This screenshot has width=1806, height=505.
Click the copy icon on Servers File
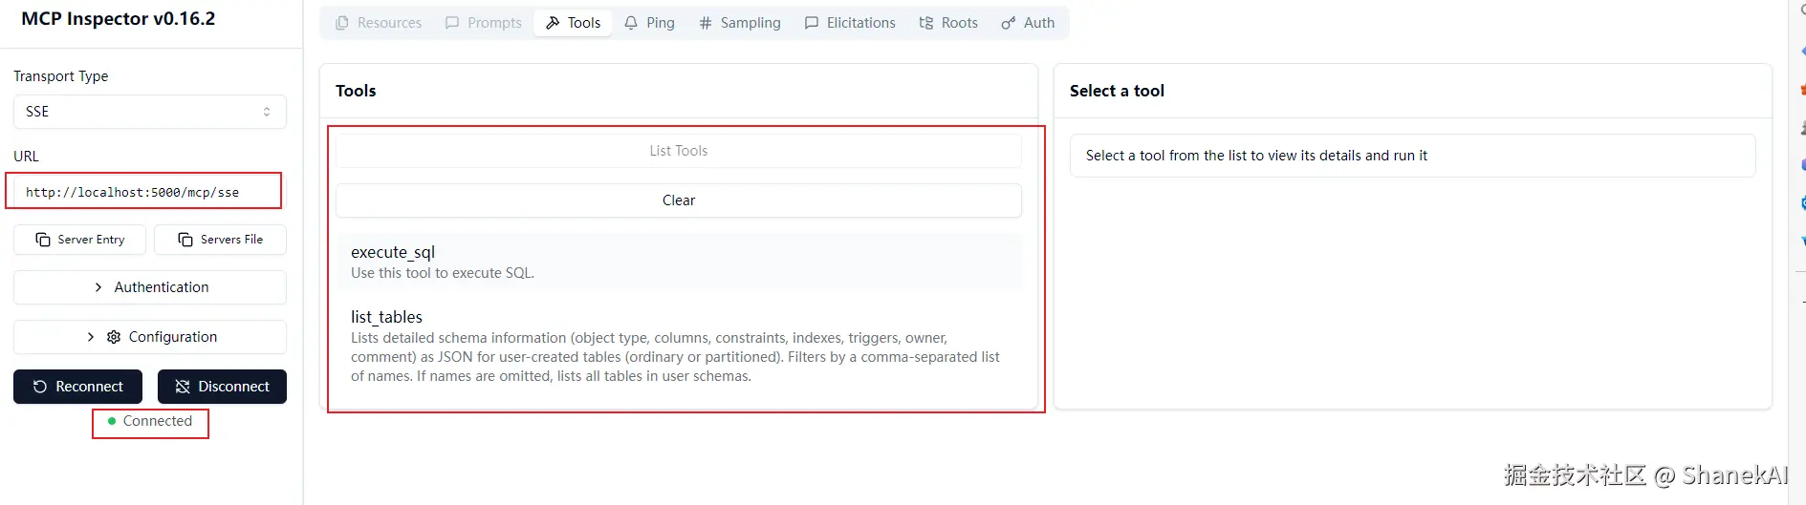(x=185, y=240)
